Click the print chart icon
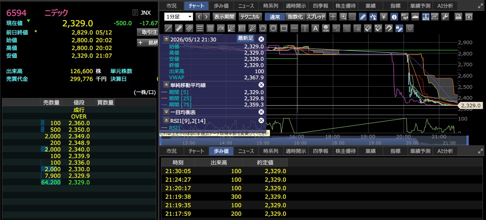This screenshot has height=220, width=486. pos(458,17)
